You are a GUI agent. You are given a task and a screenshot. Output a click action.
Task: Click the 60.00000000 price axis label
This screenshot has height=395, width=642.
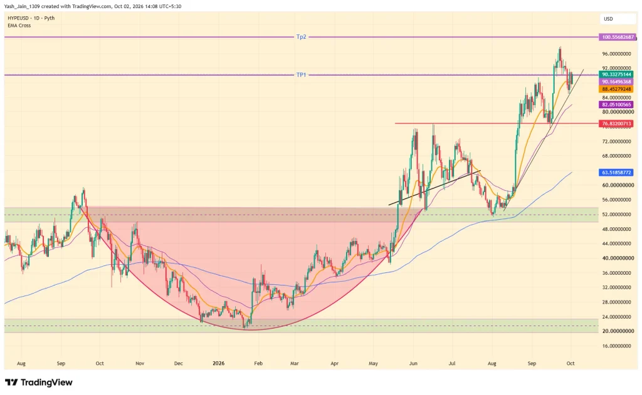tap(618, 185)
